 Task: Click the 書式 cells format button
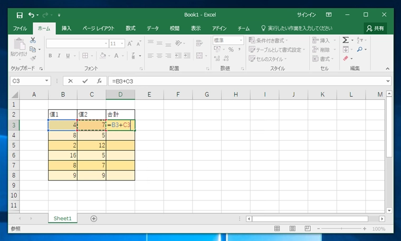click(323, 59)
